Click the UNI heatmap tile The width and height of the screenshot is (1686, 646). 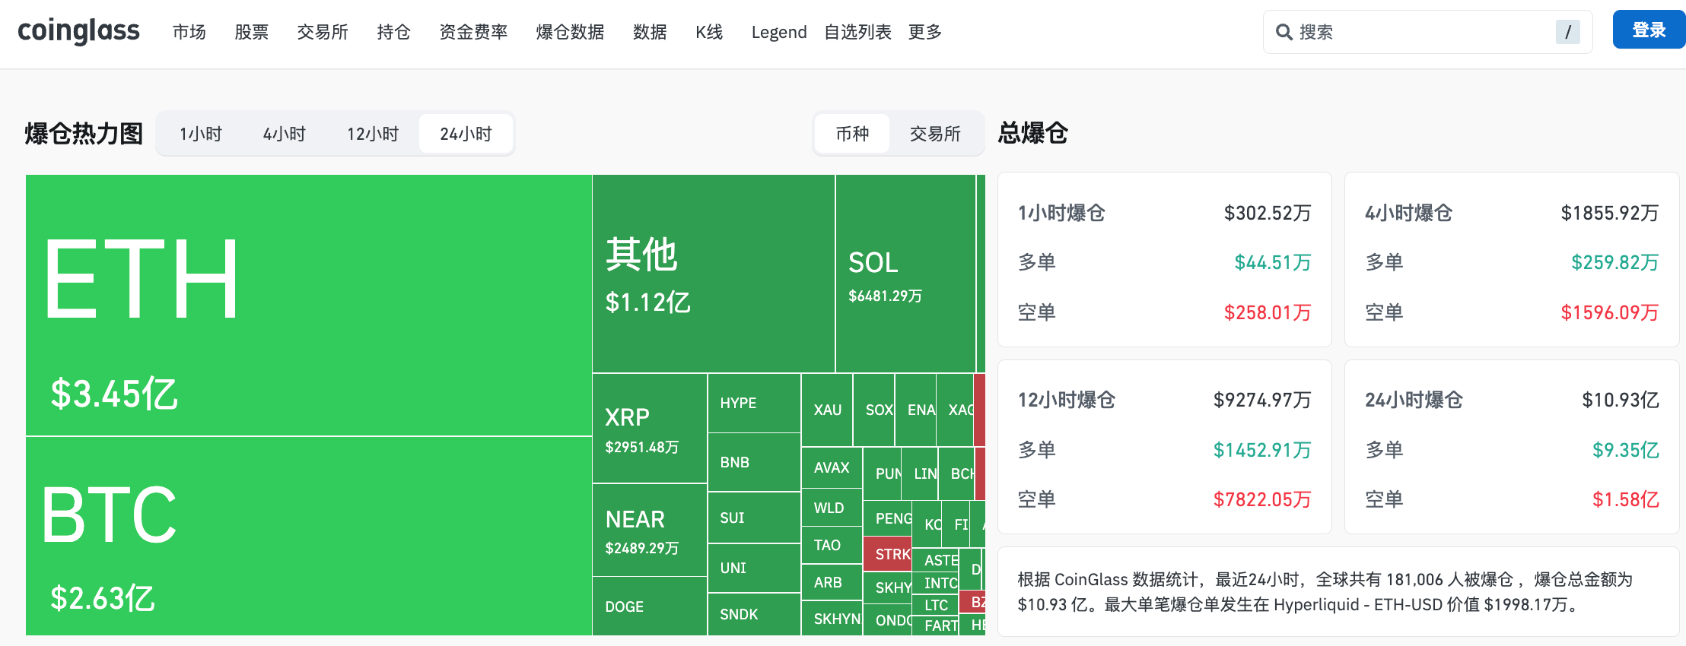pyautogui.click(x=754, y=568)
